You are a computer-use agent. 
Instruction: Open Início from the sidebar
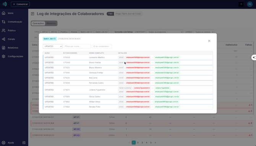click(10, 13)
